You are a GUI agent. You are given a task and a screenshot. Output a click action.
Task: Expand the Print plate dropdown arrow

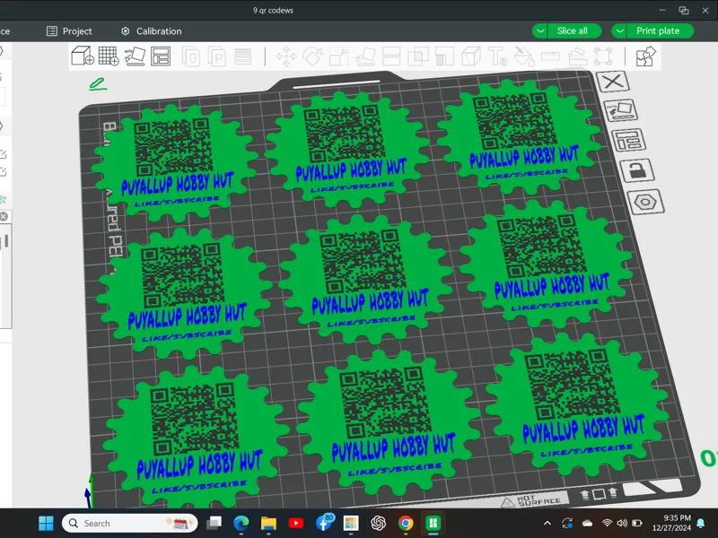click(619, 31)
